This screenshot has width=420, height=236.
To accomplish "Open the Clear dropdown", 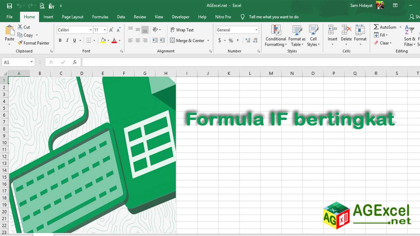I will (383, 43).
